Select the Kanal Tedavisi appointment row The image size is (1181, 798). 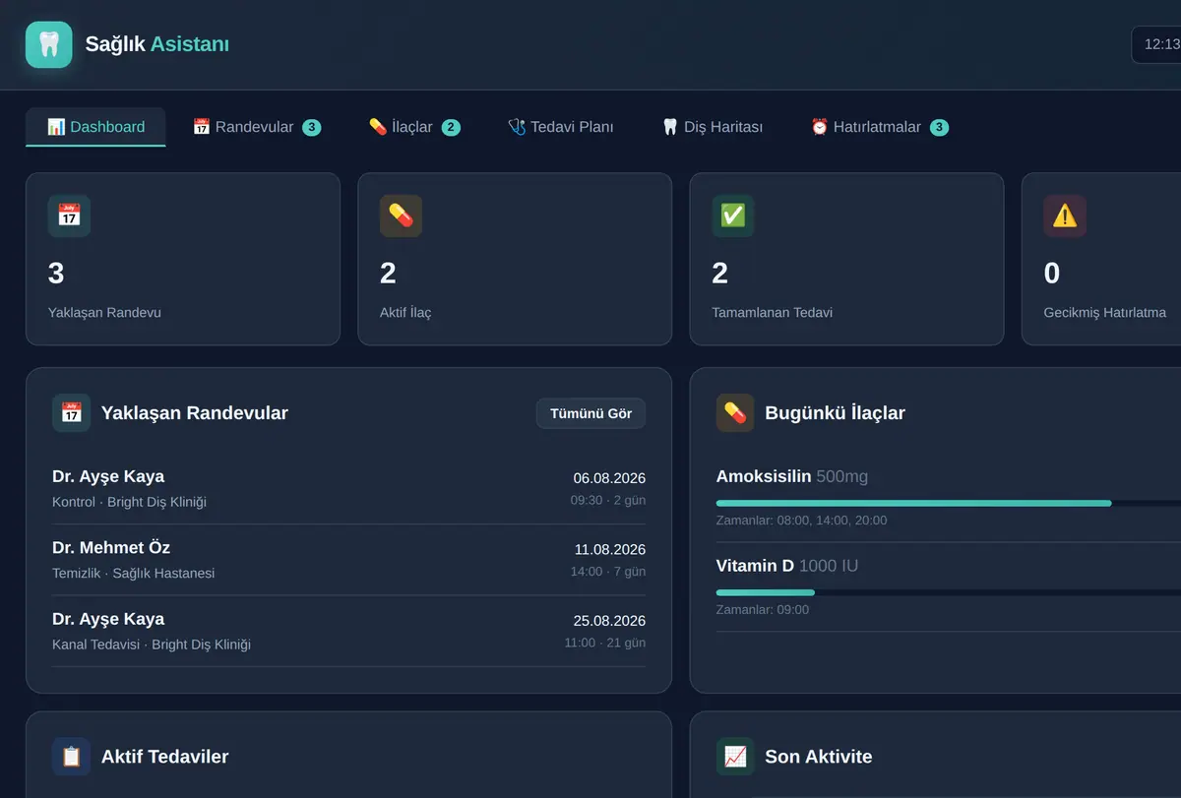348,632
